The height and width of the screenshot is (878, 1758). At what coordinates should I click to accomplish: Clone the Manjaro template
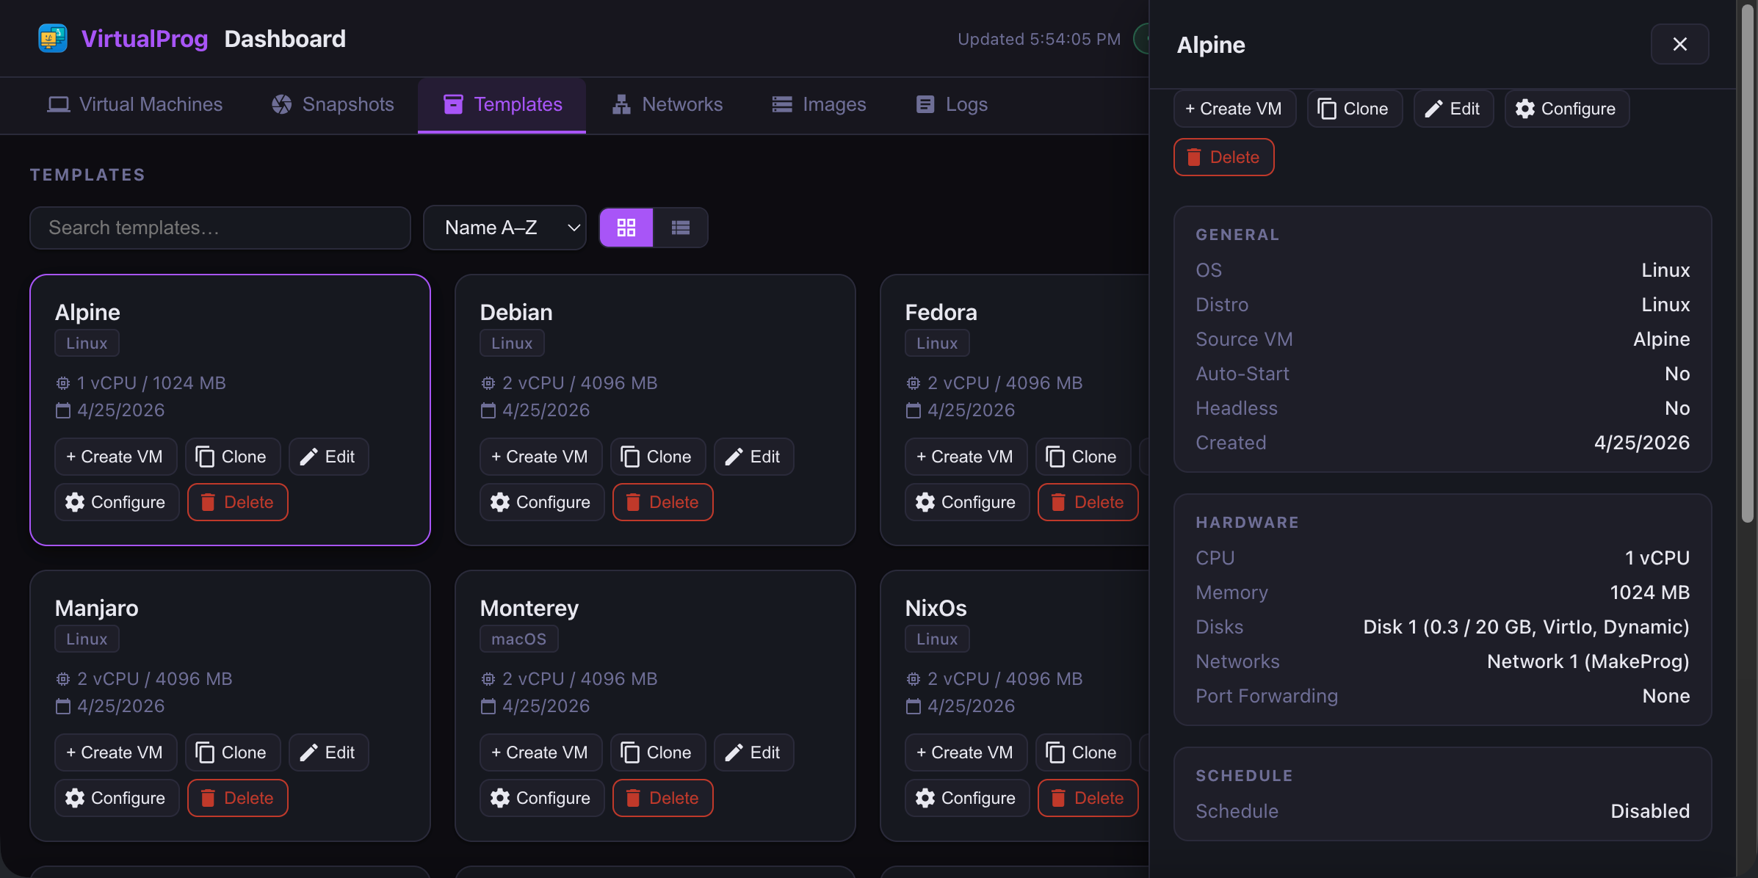click(x=233, y=752)
